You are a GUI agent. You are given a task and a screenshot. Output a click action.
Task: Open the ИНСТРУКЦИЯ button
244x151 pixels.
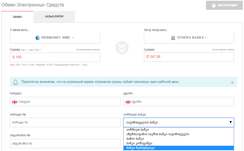[224, 5]
